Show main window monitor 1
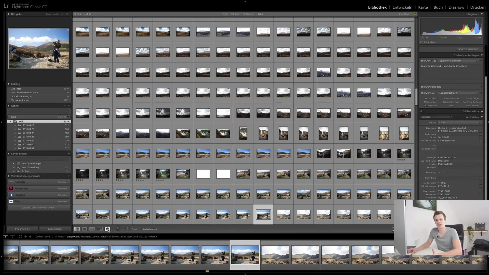 [5, 237]
